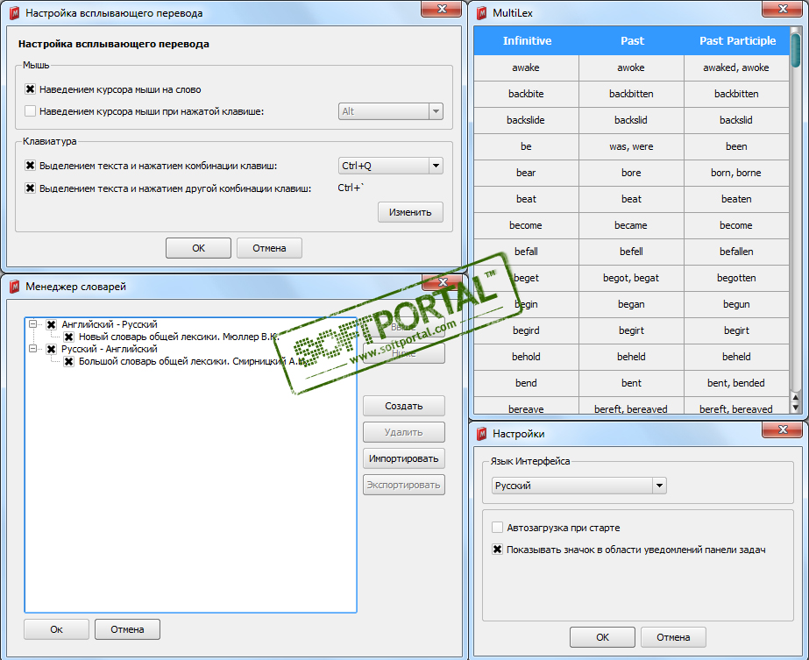Click the scroll down arrow in MultiLex table
The width and height of the screenshot is (809, 660).
(796, 408)
